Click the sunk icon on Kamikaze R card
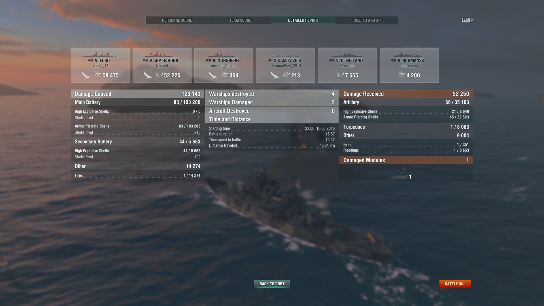 click(275, 75)
